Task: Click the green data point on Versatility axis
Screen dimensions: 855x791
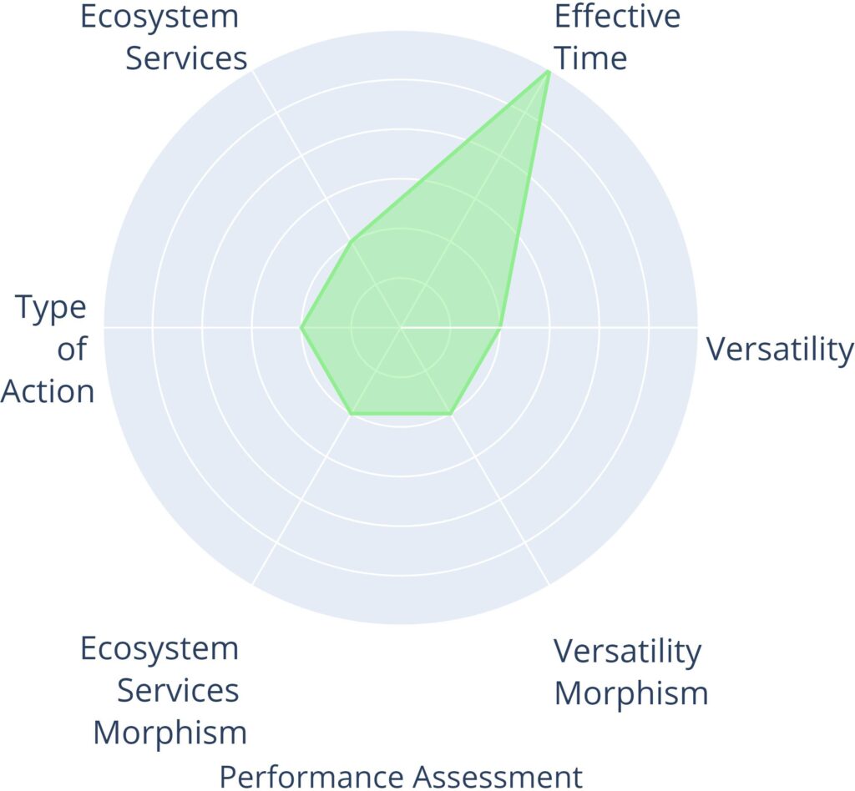Action: [500, 327]
